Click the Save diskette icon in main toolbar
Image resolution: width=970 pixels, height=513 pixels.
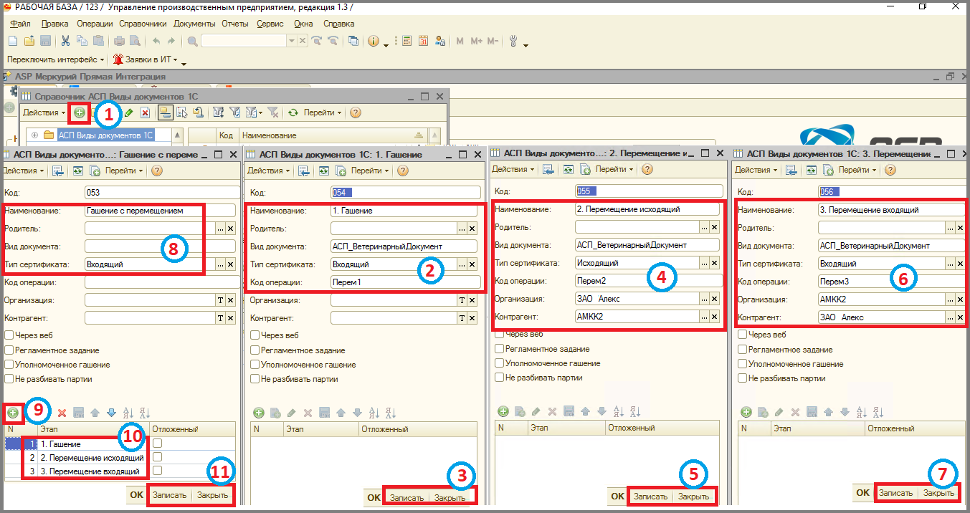point(45,41)
